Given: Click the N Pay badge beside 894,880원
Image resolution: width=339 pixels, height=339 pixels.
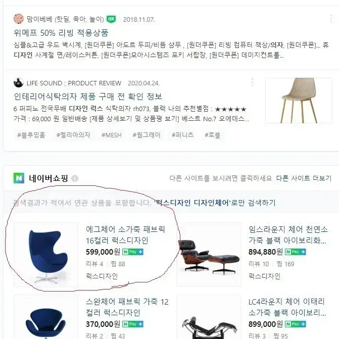Looking at the screenshot, I should [296, 252].
